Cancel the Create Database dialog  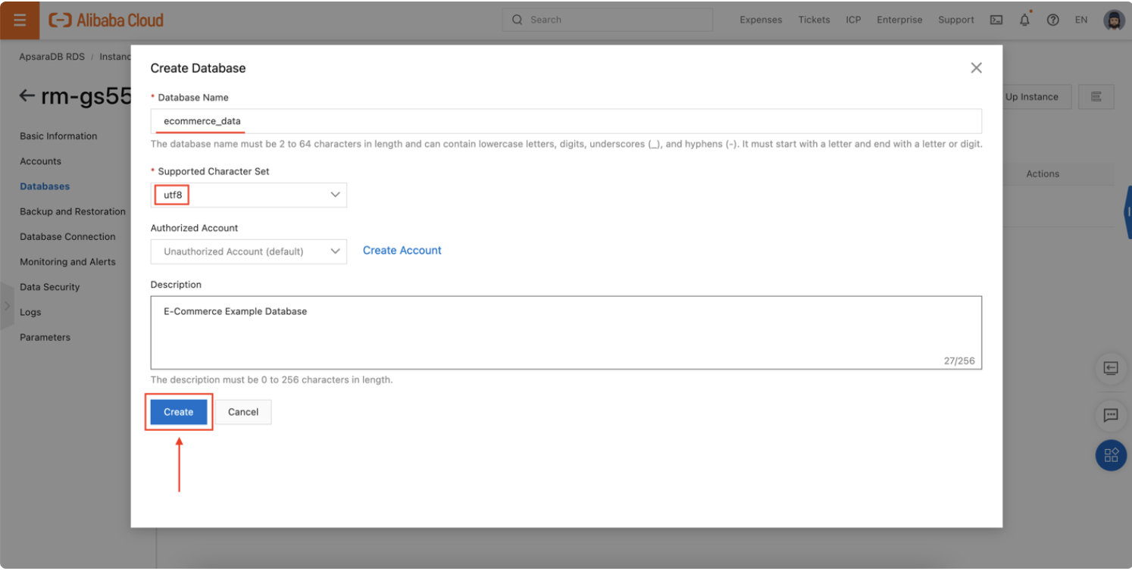(243, 411)
